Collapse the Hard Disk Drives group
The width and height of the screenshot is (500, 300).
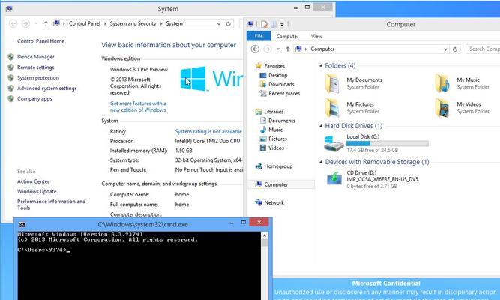321,126
